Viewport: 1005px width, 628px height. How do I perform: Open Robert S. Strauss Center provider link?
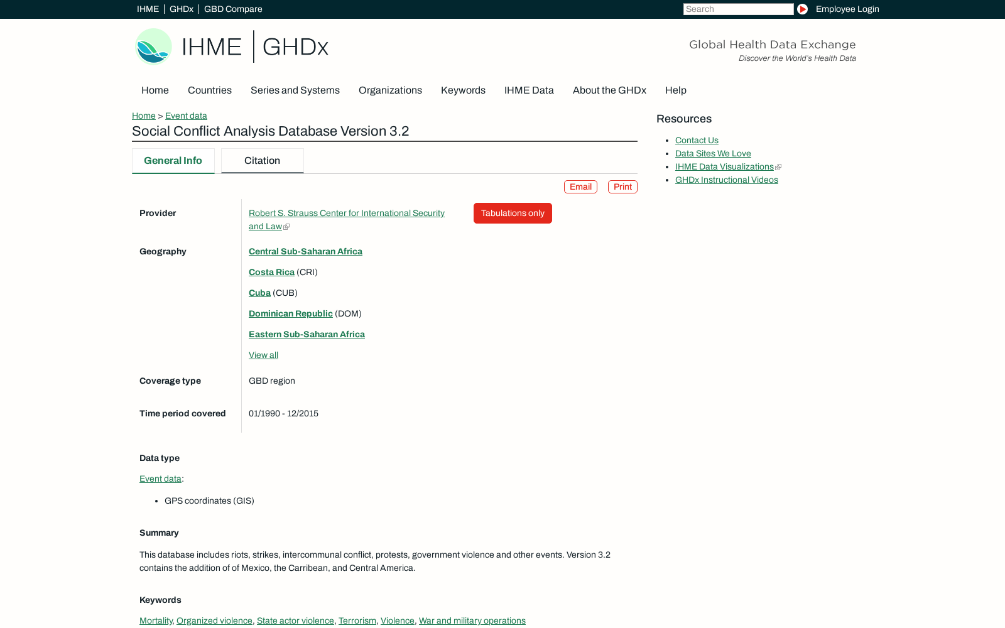tap(347, 220)
